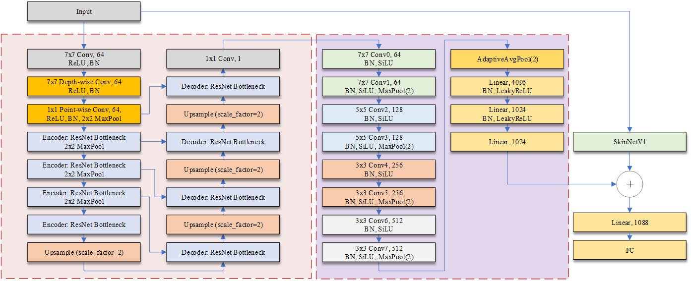Click the Input block

tap(84, 11)
